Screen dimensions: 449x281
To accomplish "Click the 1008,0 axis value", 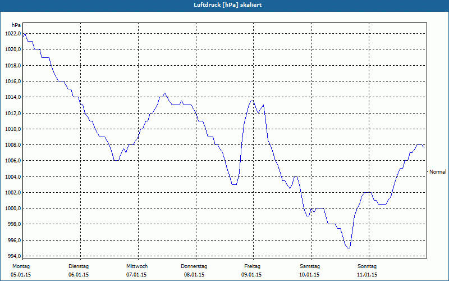I will (x=13, y=144).
